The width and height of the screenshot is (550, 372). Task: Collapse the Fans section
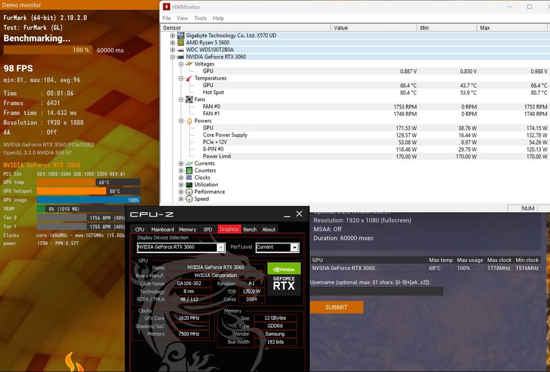tap(180, 99)
